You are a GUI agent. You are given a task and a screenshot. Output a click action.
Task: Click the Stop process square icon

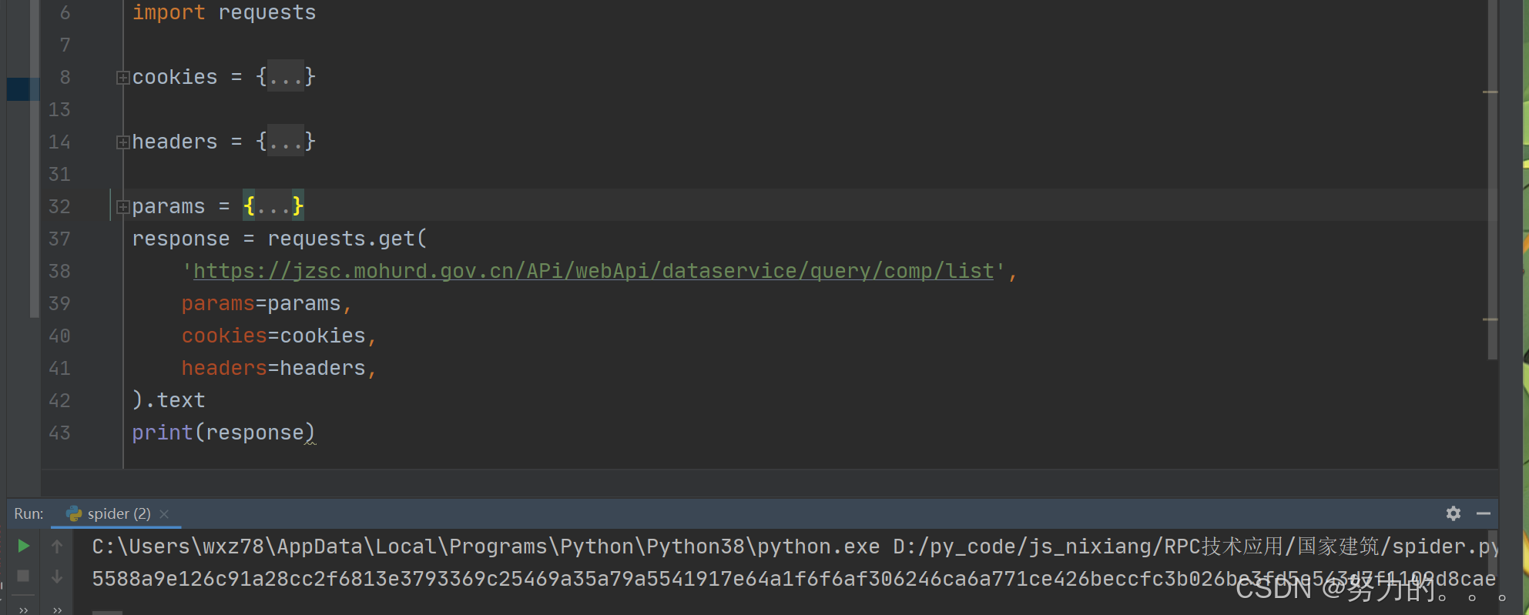point(24,576)
